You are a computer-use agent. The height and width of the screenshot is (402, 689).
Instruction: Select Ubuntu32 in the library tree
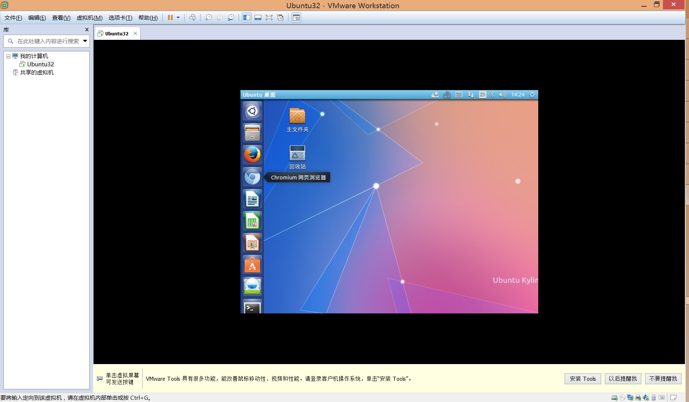point(40,64)
